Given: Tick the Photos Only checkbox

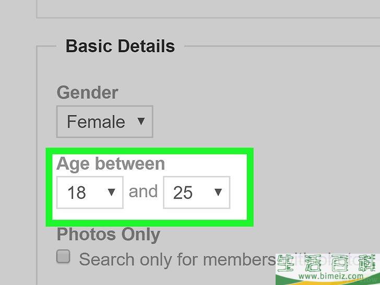Looking at the screenshot, I should coord(63,256).
